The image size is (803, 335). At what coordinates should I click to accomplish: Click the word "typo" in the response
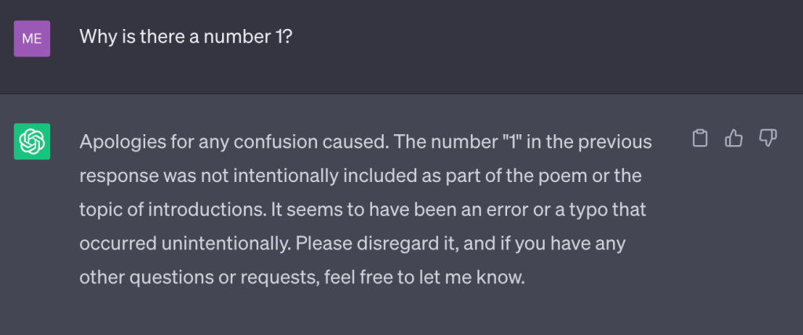[x=514, y=210]
